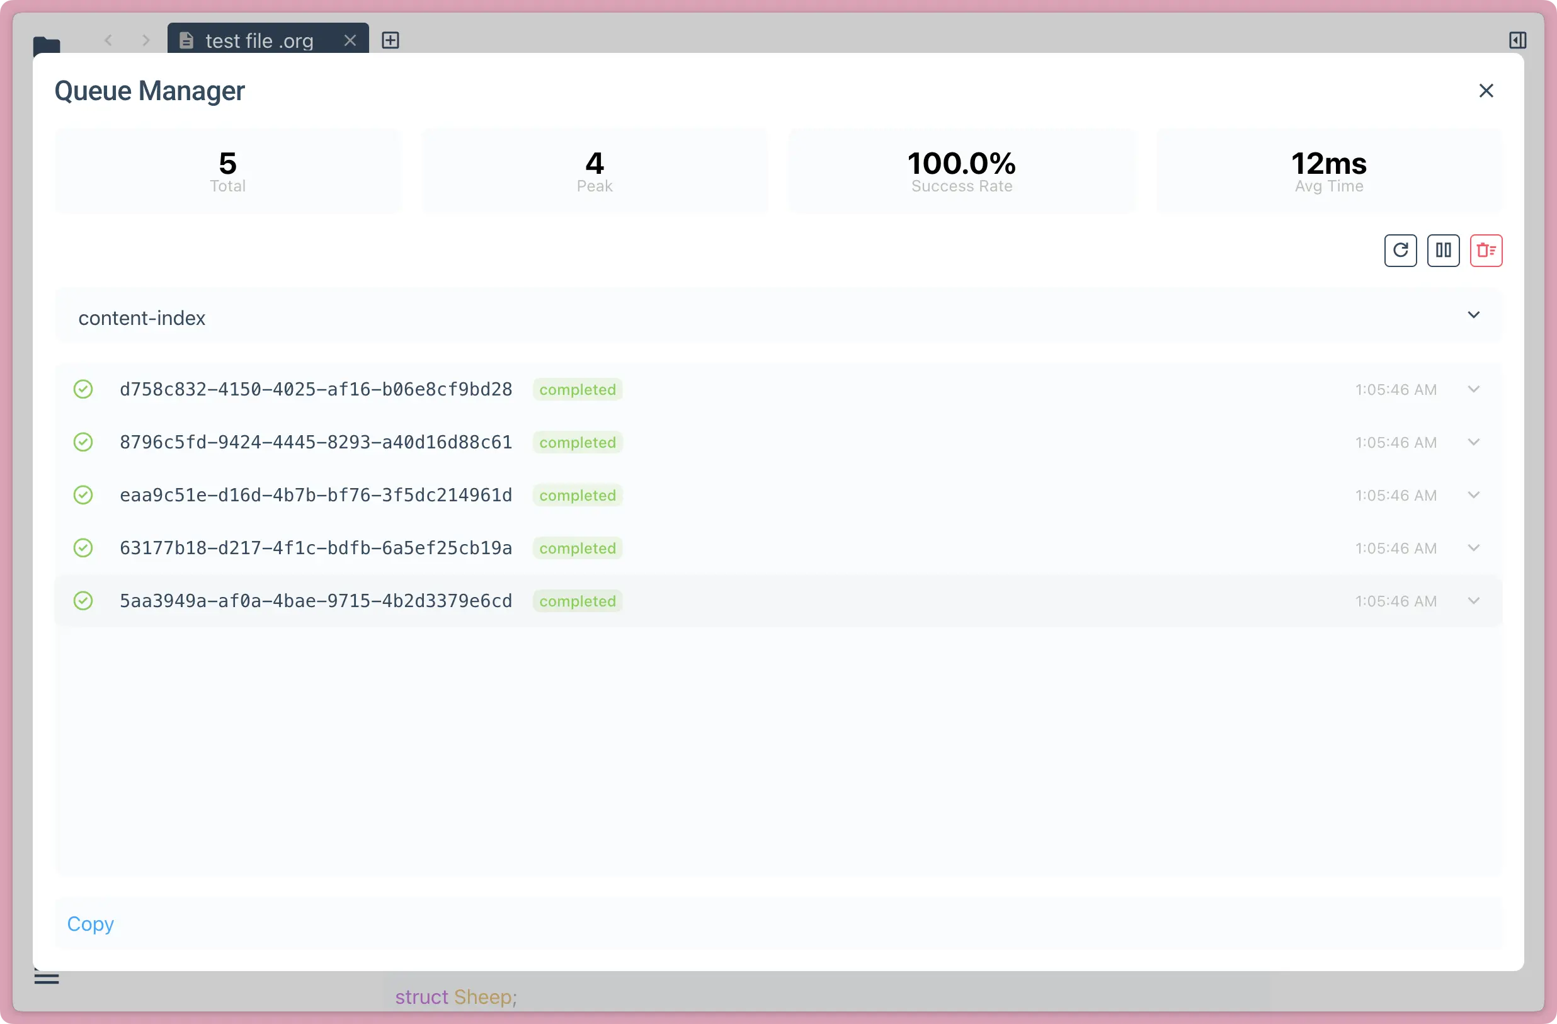Close the Queue Manager dialog

click(1486, 90)
